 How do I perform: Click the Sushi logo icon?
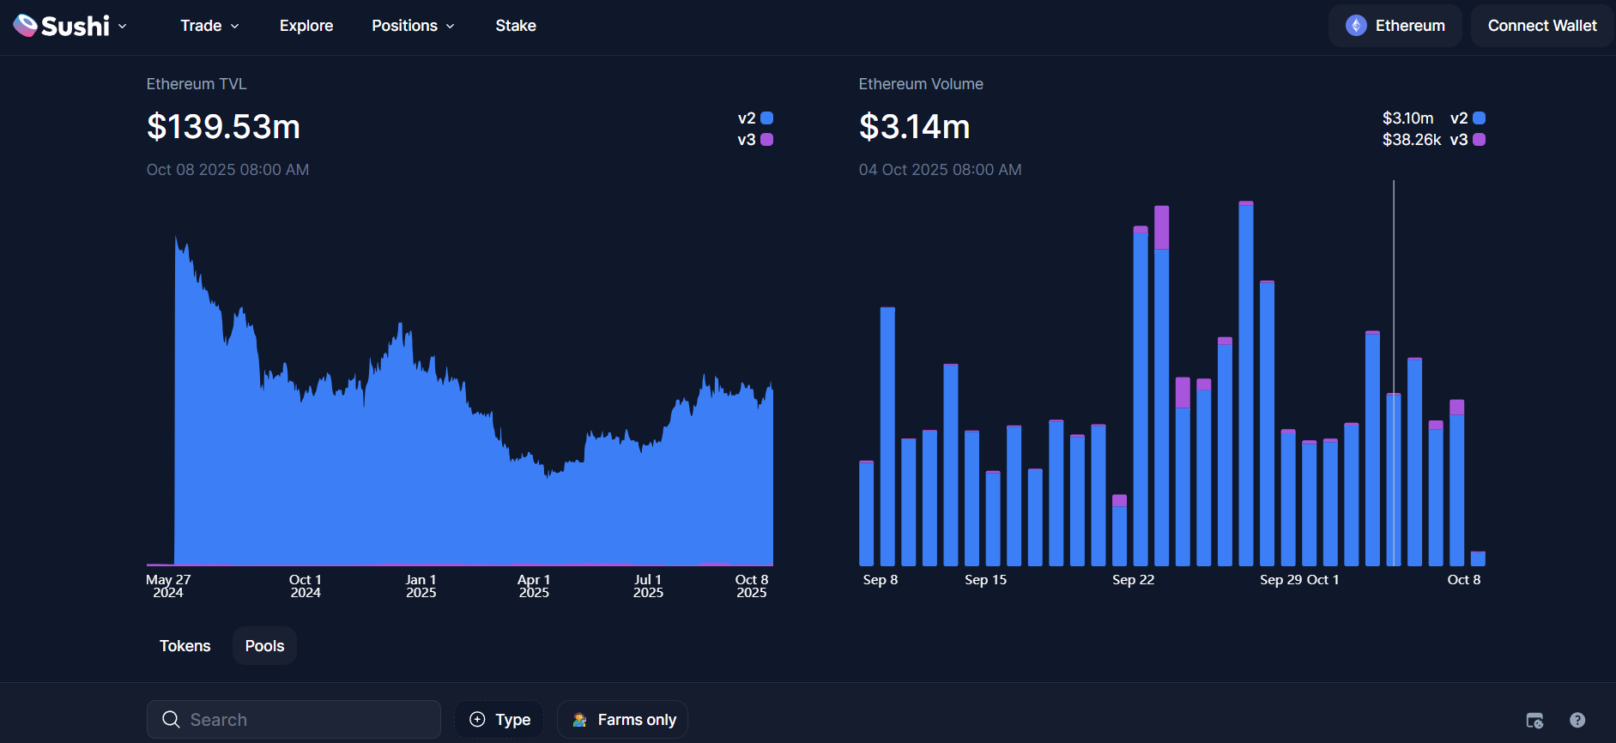pos(26,26)
